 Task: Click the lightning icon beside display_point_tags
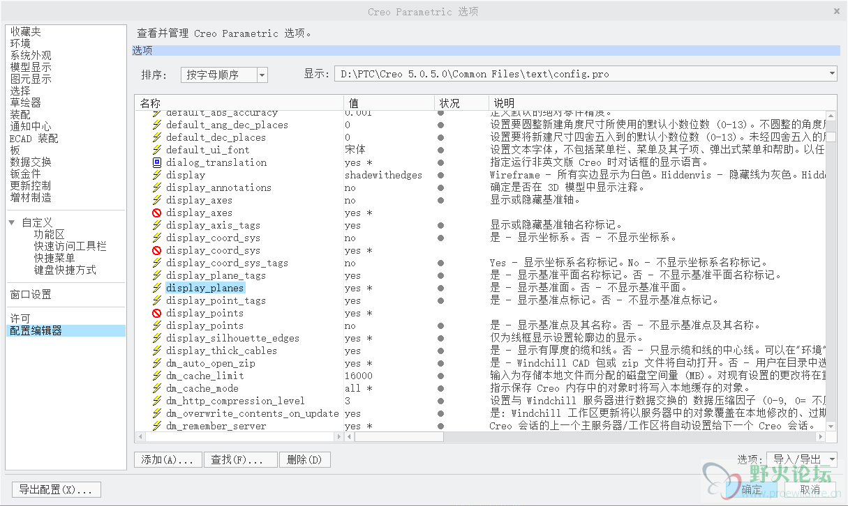pyautogui.click(x=157, y=300)
